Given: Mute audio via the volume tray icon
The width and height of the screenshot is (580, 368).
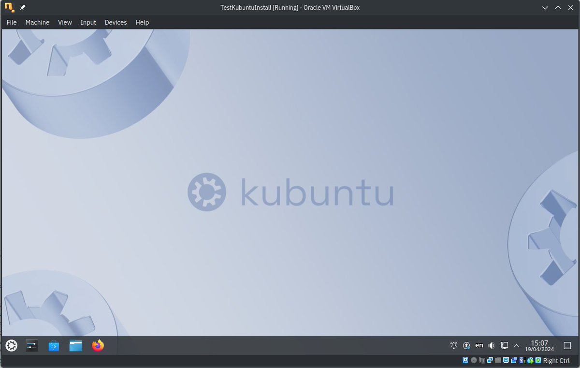Looking at the screenshot, I should coord(492,345).
